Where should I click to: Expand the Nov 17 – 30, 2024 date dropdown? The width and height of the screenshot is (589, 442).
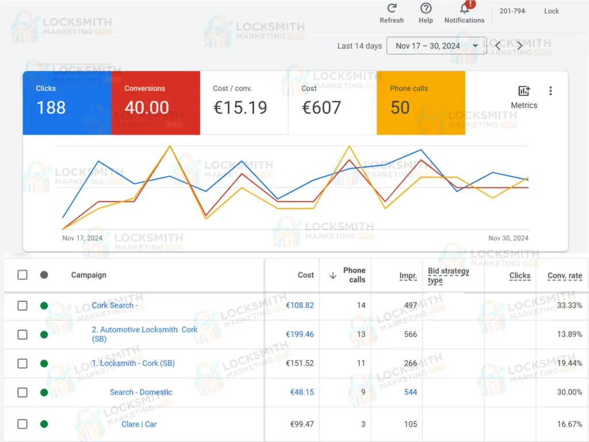pos(437,46)
